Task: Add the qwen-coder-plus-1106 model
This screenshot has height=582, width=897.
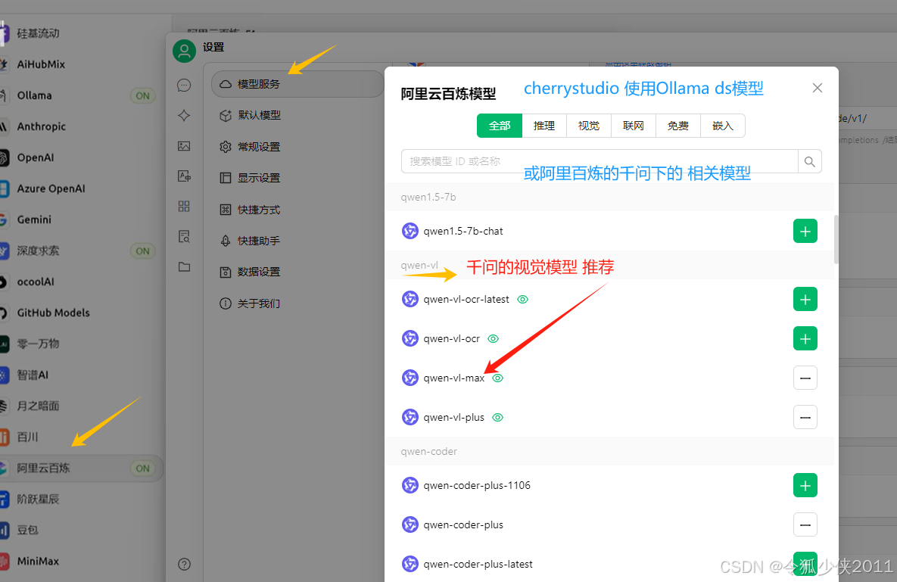Action: [x=805, y=485]
